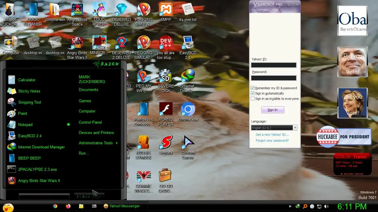Screen dimensions: 378x212
Task: Open MARK ZUCKERBERG user folder in Start menu
Action: (92, 79)
